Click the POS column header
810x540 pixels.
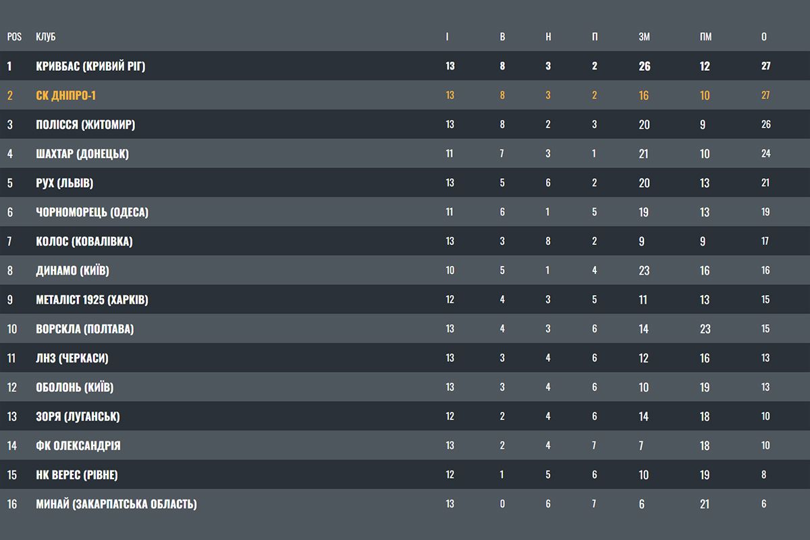point(14,36)
